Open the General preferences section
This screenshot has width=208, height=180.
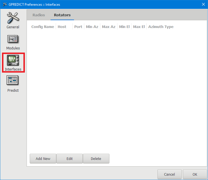(13, 20)
